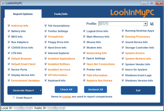Click the LookInMyPC red cross title icon
The height and width of the screenshot is (111, 164).
tap(3, 3)
